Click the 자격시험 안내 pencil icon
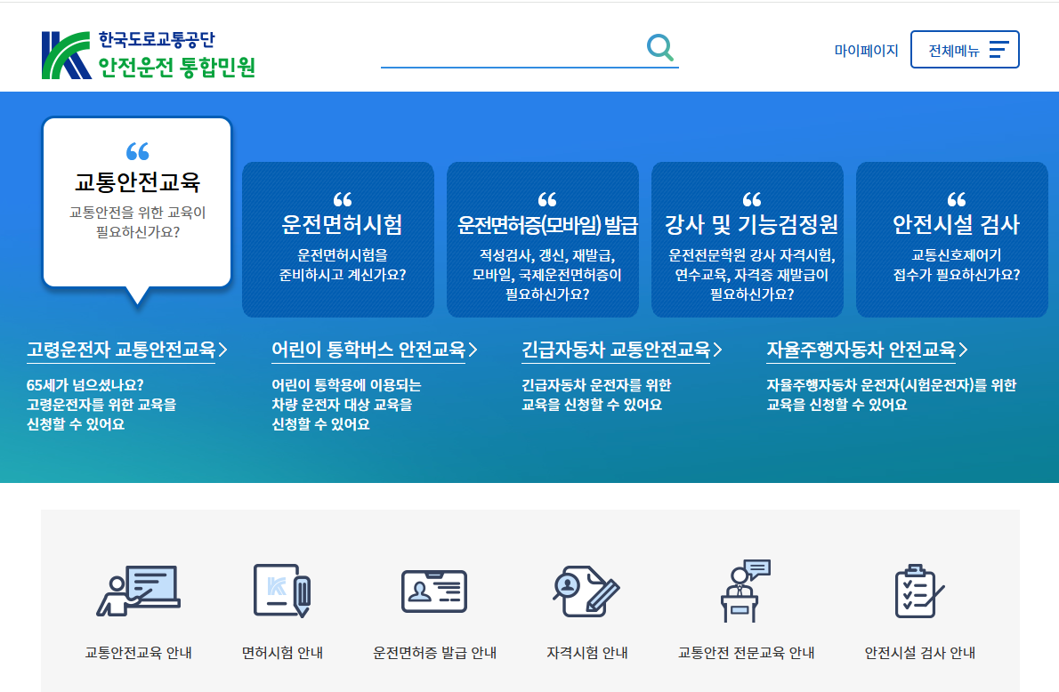The width and height of the screenshot is (1059, 692). (x=585, y=590)
